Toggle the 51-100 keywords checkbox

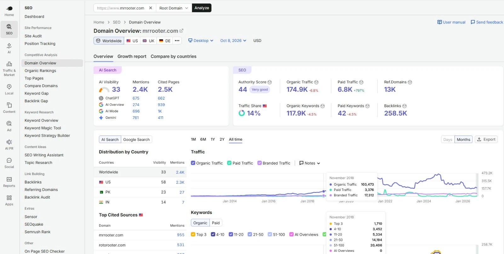pyautogui.click(x=270, y=234)
